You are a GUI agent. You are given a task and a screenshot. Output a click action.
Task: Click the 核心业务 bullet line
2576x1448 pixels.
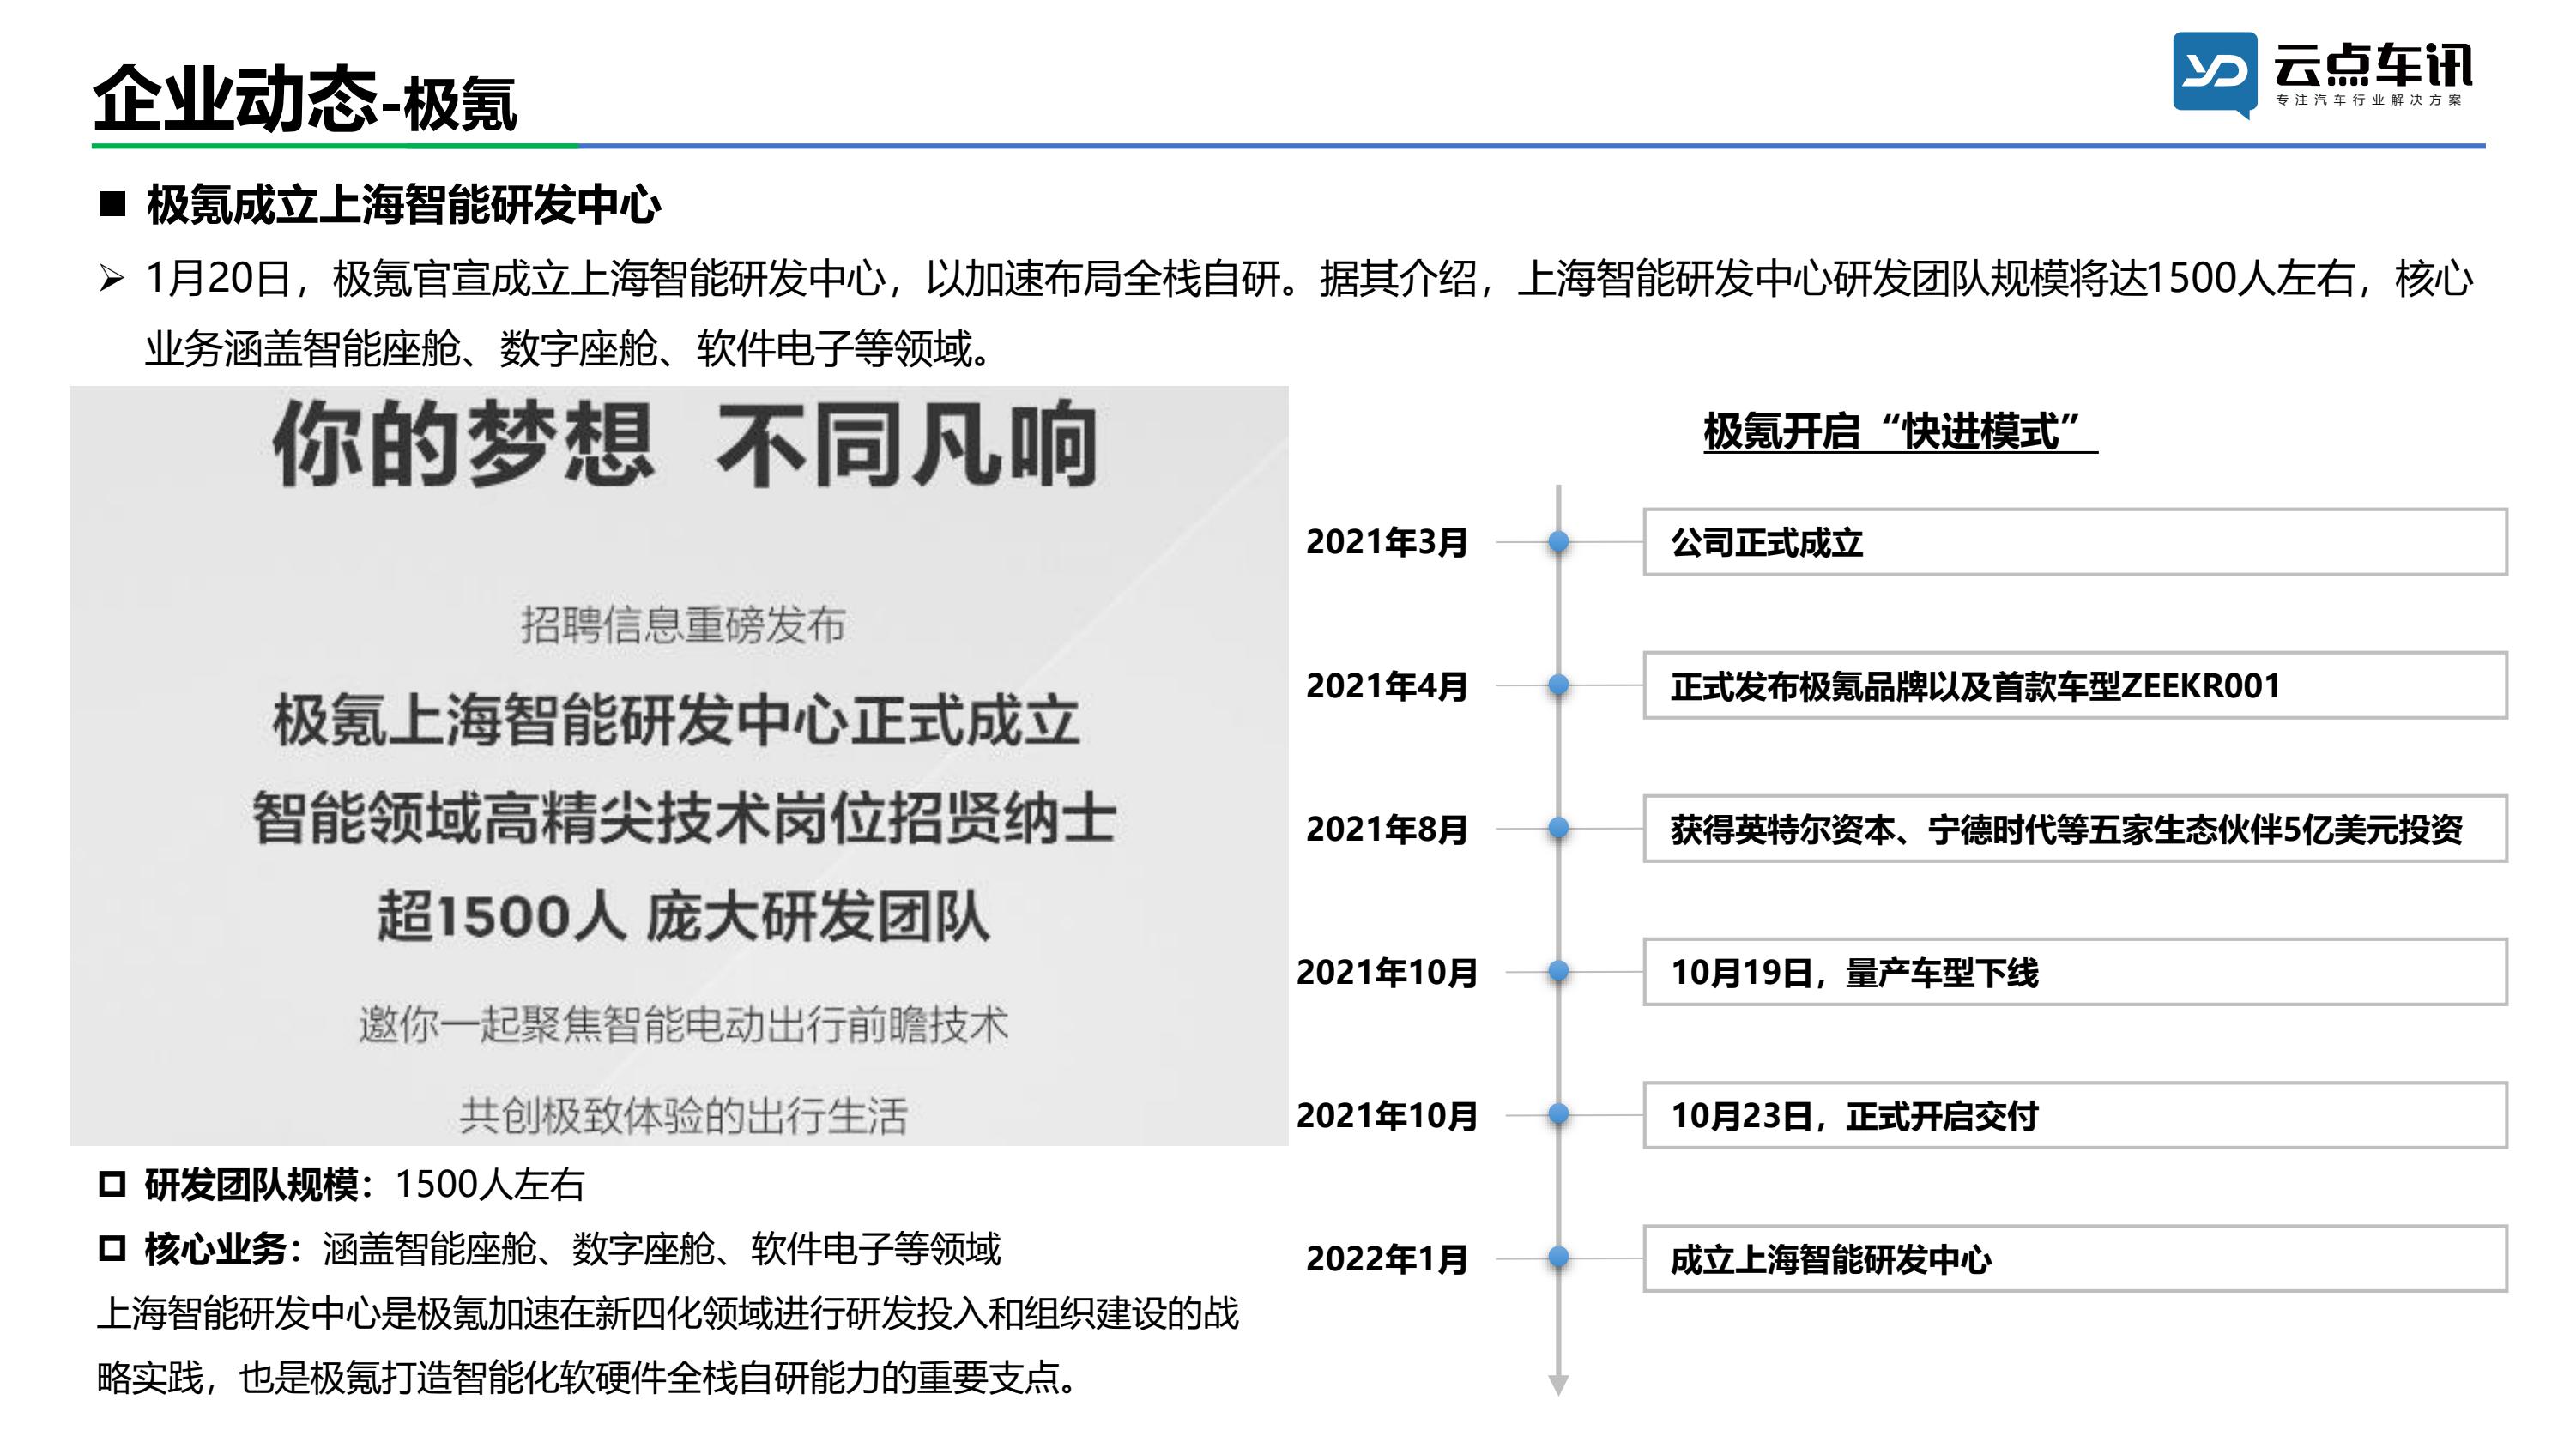549,1249
